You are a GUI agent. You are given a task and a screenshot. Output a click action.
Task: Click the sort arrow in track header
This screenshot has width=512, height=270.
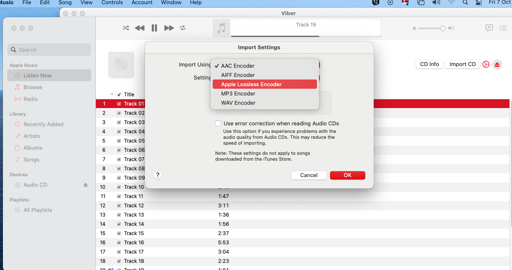click(112, 94)
